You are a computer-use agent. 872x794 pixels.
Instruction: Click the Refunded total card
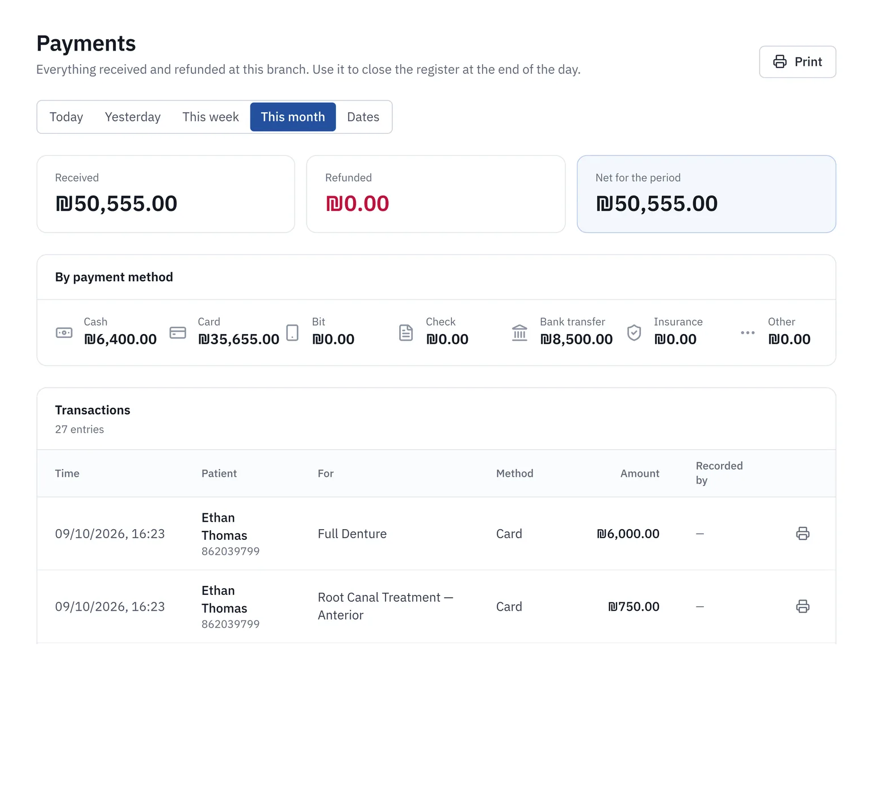(436, 194)
